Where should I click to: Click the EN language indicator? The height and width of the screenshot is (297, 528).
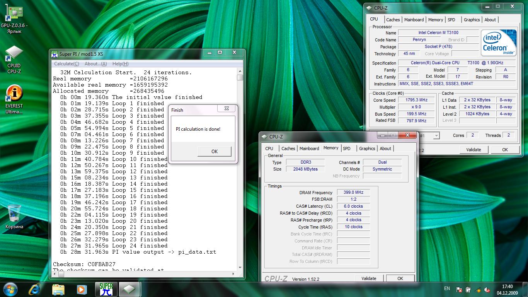pyautogui.click(x=447, y=288)
